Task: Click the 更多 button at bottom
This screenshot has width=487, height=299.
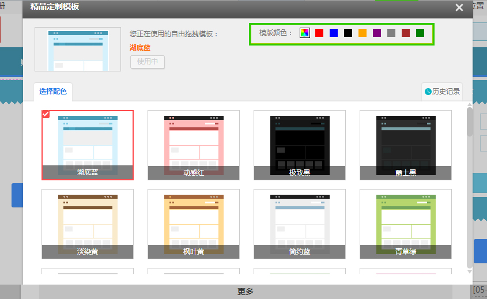Action: point(246,292)
